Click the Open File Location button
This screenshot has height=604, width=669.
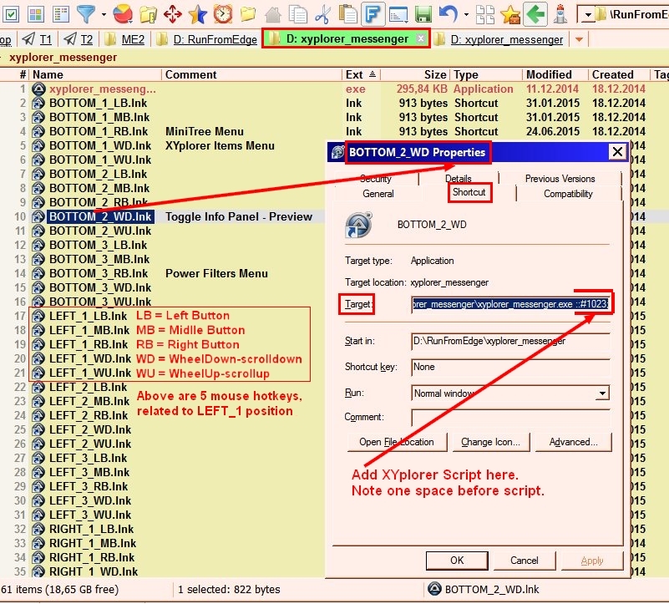(x=397, y=442)
